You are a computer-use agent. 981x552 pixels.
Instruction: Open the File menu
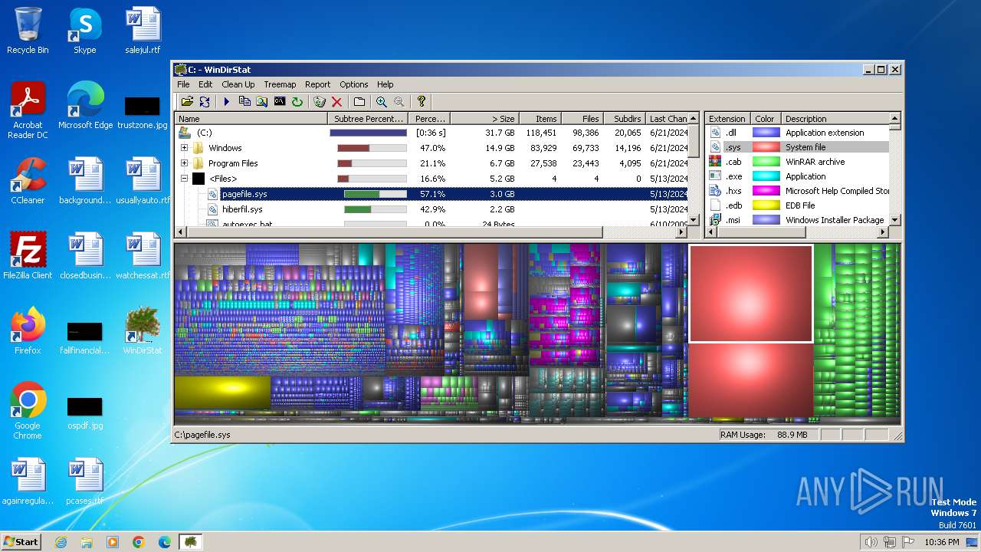tap(183, 84)
